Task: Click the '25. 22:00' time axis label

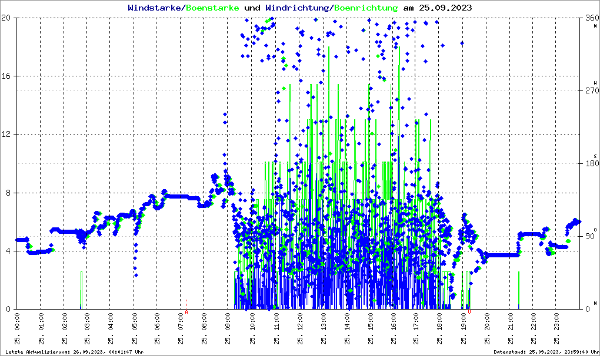Action: click(x=534, y=329)
